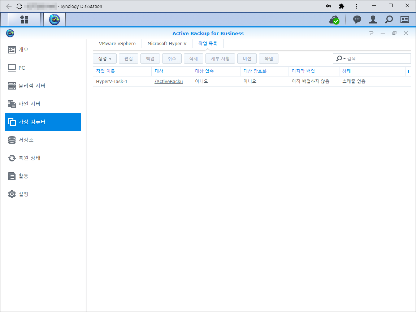Click the 삭제 delete button
The width and height of the screenshot is (416, 312).
click(x=194, y=58)
